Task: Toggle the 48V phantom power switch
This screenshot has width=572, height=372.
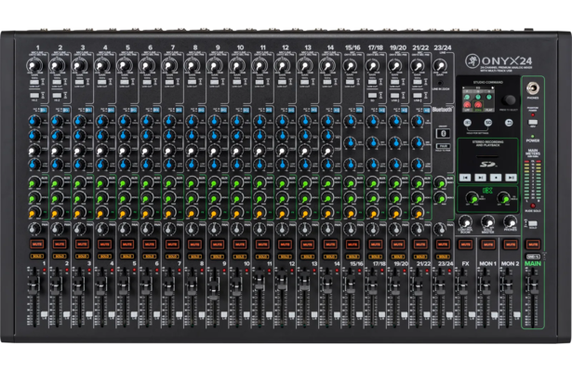Action: (x=533, y=122)
